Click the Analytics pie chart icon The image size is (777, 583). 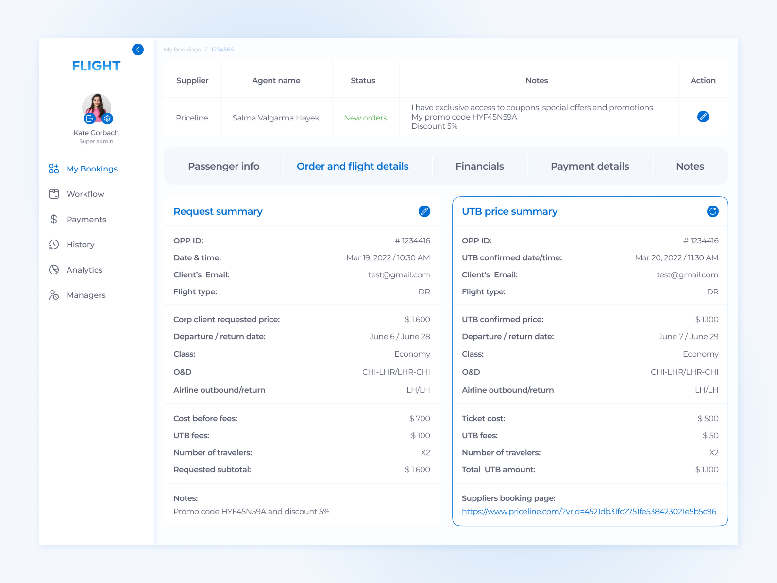pyautogui.click(x=54, y=270)
